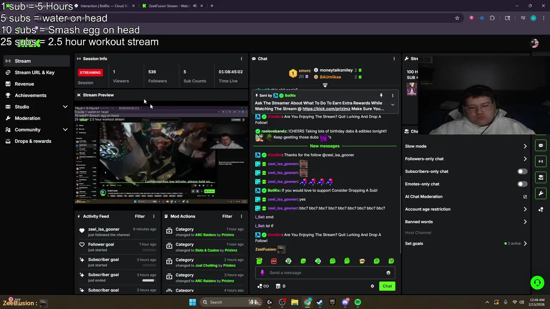The height and width of the screenshot is (309, 550).
Task: Click Activity Feed Filter button
Action: (140, 216)
